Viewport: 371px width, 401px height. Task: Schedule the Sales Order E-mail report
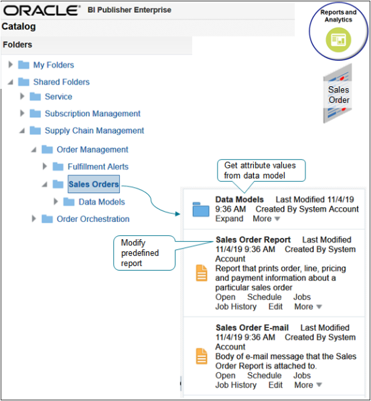(x=264, y=376)
